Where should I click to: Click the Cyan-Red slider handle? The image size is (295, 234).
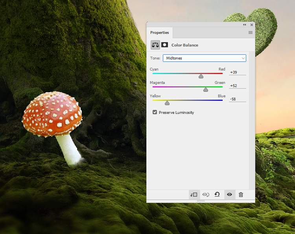click(x=201, y=76)
